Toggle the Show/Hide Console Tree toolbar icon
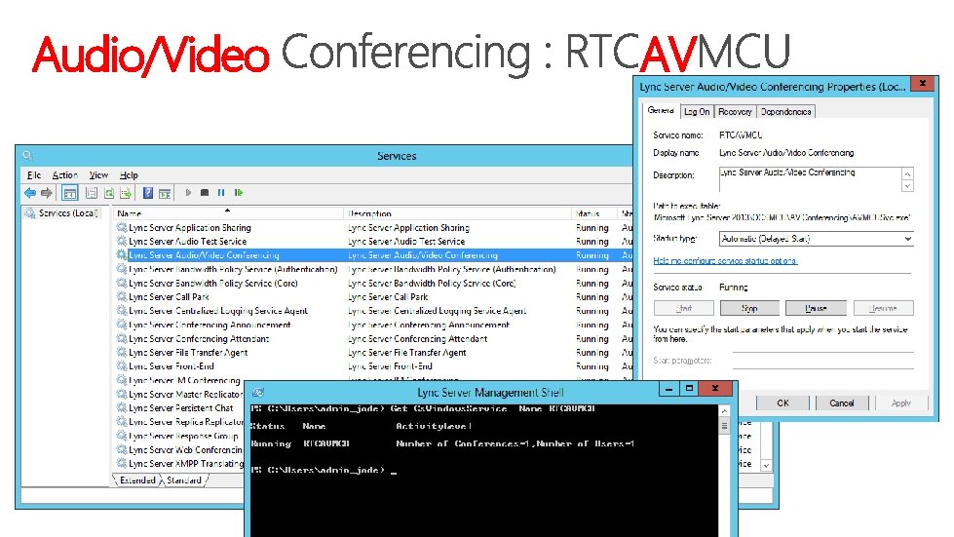954x537 pixels. pyautogui.click(x=70, y=193)
